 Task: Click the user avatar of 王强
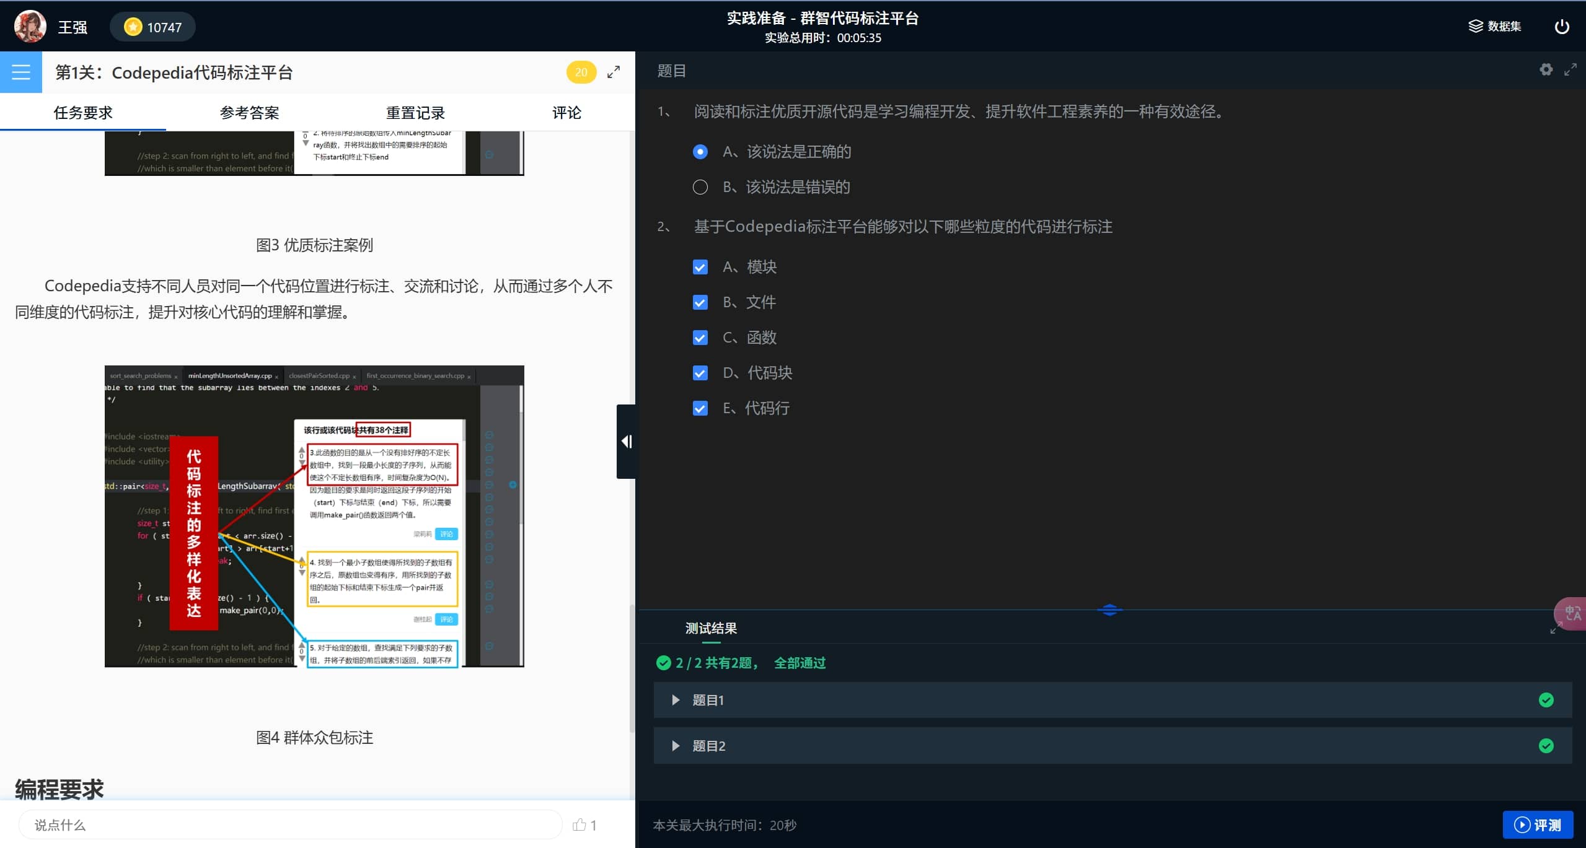pyautogui.click(x=30, y=27)
